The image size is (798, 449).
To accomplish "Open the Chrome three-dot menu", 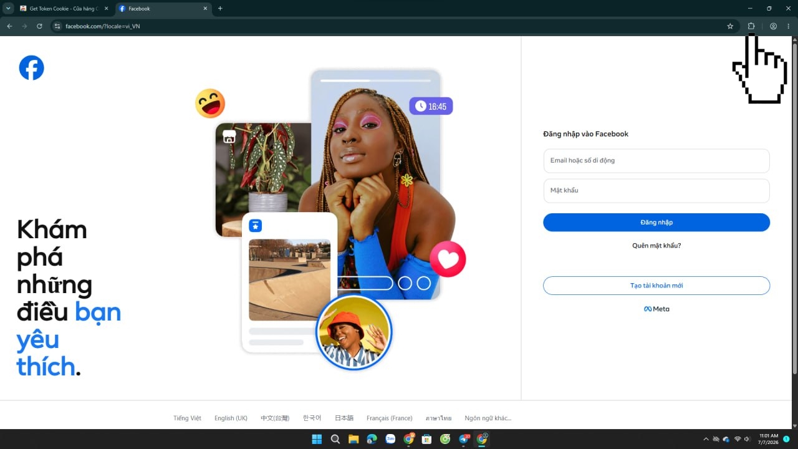I will point(788,26).
